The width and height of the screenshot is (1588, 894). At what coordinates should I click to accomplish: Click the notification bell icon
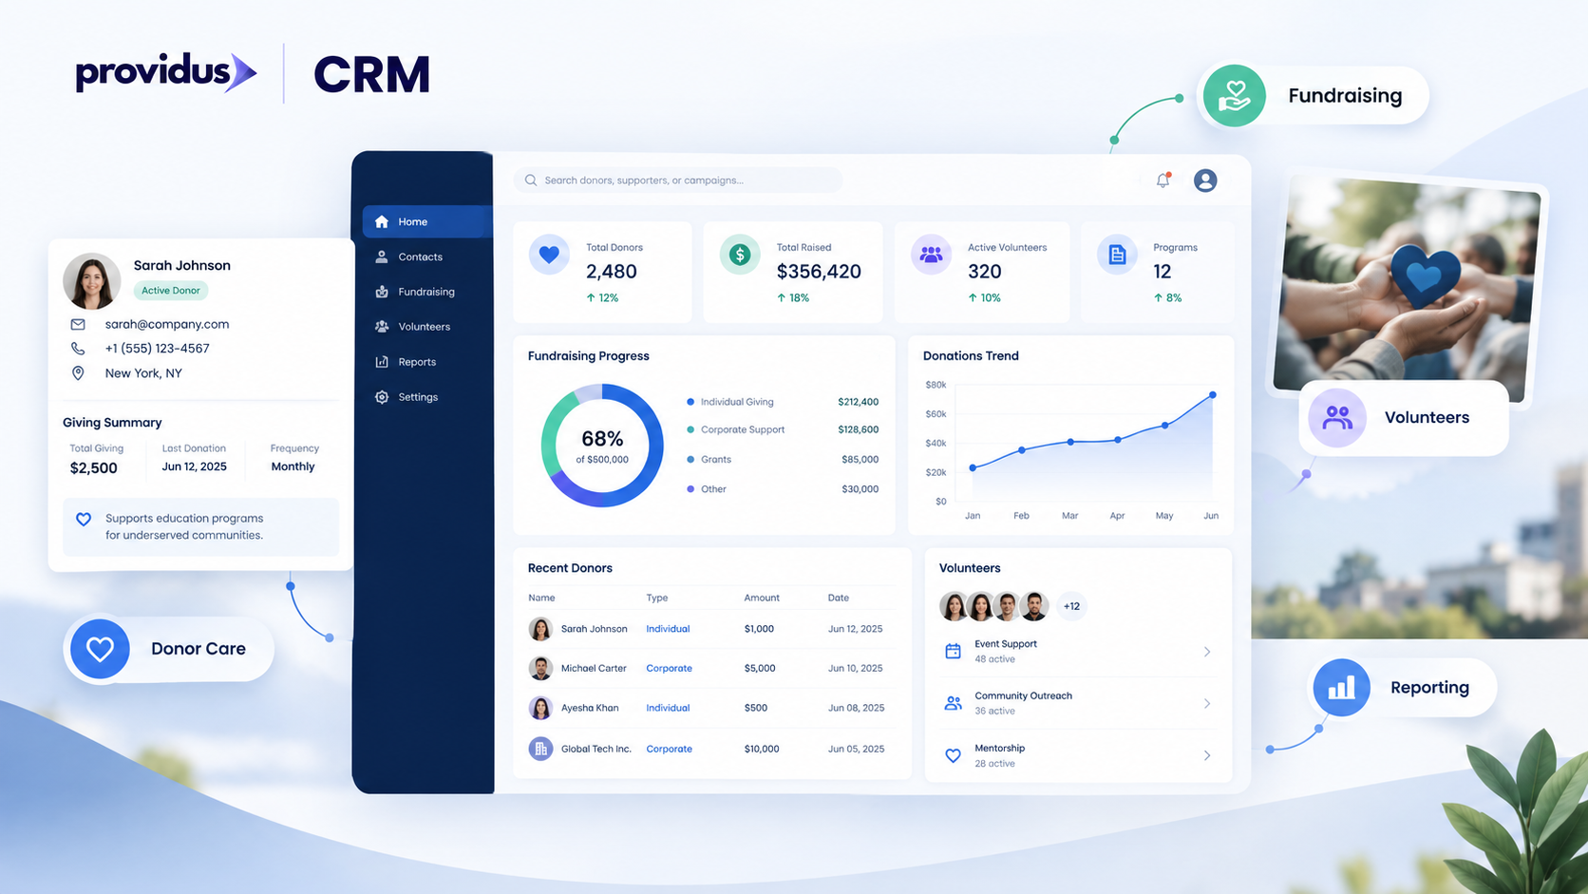point(1163,180)
